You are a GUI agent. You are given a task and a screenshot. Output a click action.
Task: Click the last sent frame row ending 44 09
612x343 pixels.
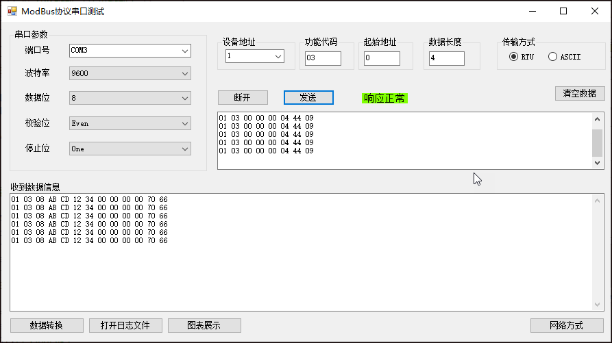[x=266, y=151]
